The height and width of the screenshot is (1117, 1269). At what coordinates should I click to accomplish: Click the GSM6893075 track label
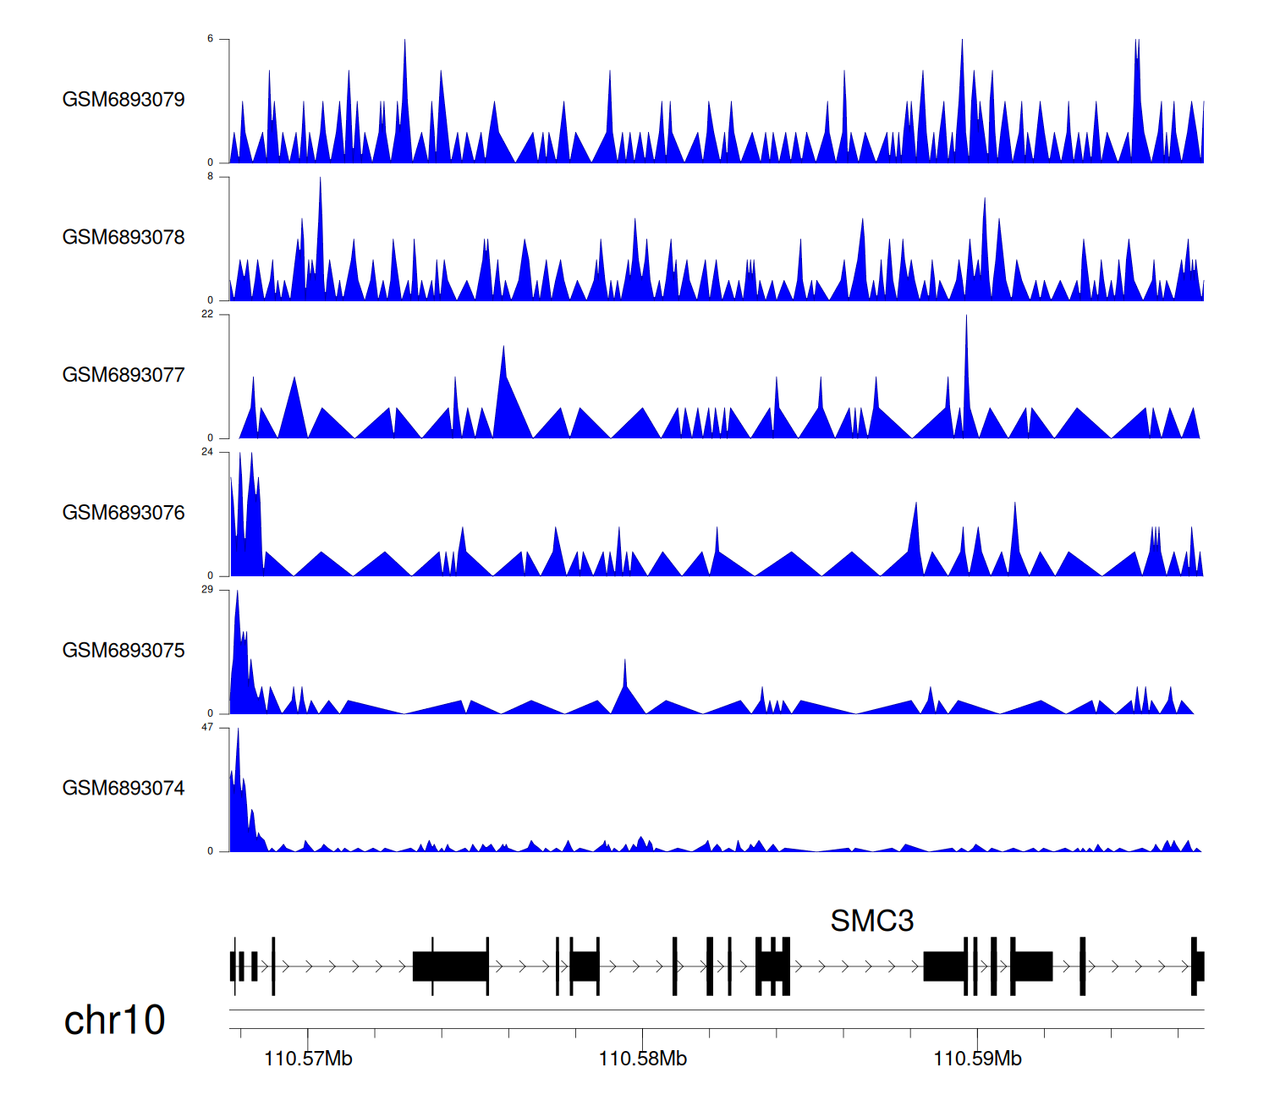click(x=124, y=651)
